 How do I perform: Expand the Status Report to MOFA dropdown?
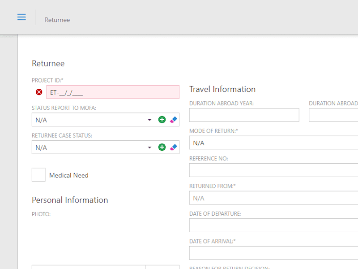tap(149, 120)
